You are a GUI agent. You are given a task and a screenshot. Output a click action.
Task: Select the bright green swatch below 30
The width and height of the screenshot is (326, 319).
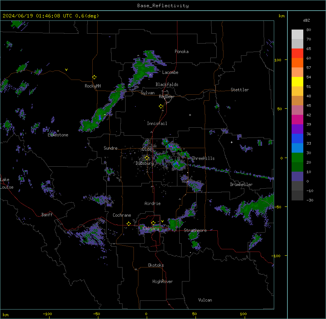coord(297,158)
